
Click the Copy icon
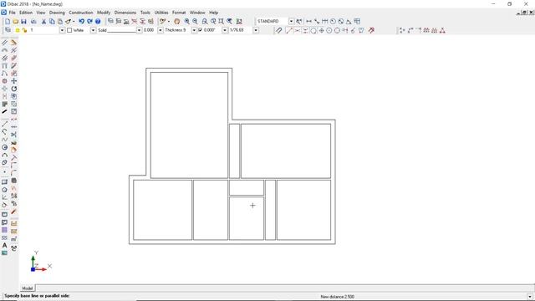coord(52,21)
